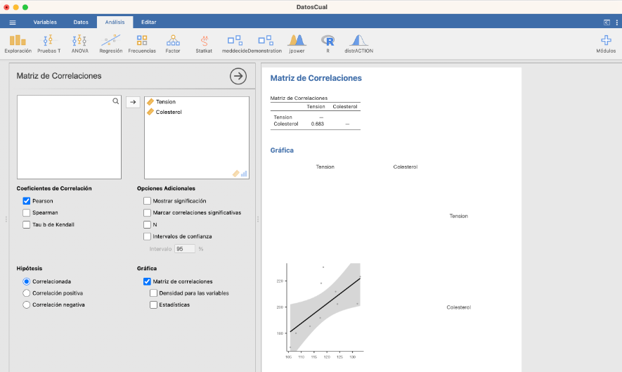Select Correlación positiva hypothesis
622x372 pixels.
tap(27, 293)
